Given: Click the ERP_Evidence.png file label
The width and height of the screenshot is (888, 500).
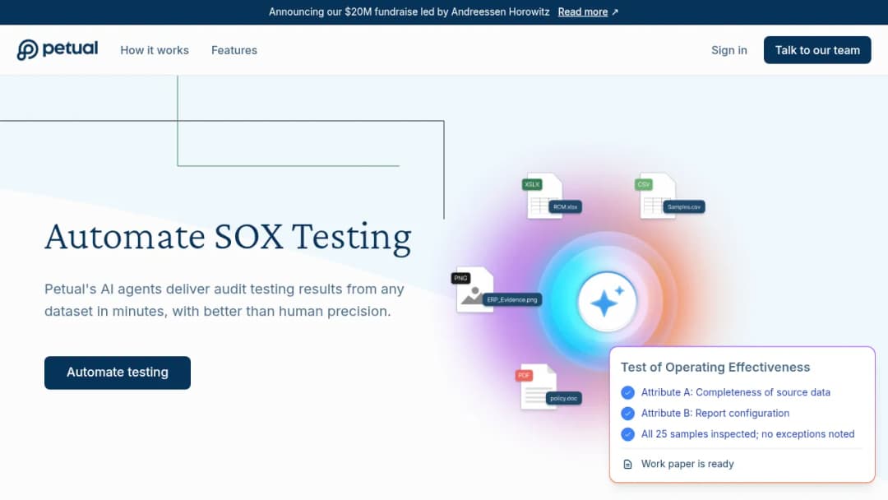Looking at the screenshot, I should pyautogui.click(x=512, y=300).
